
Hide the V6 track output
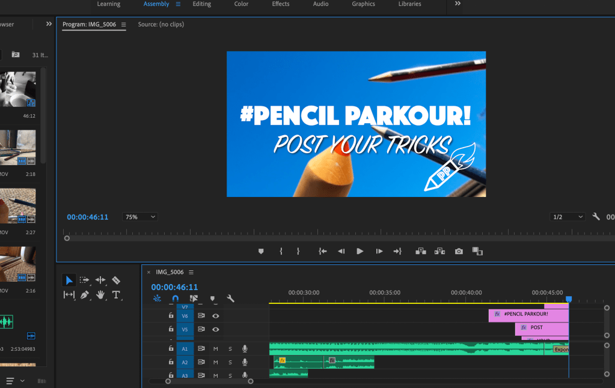215,315
